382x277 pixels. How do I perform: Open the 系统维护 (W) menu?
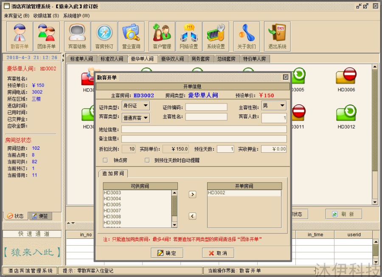pos(76,16)
